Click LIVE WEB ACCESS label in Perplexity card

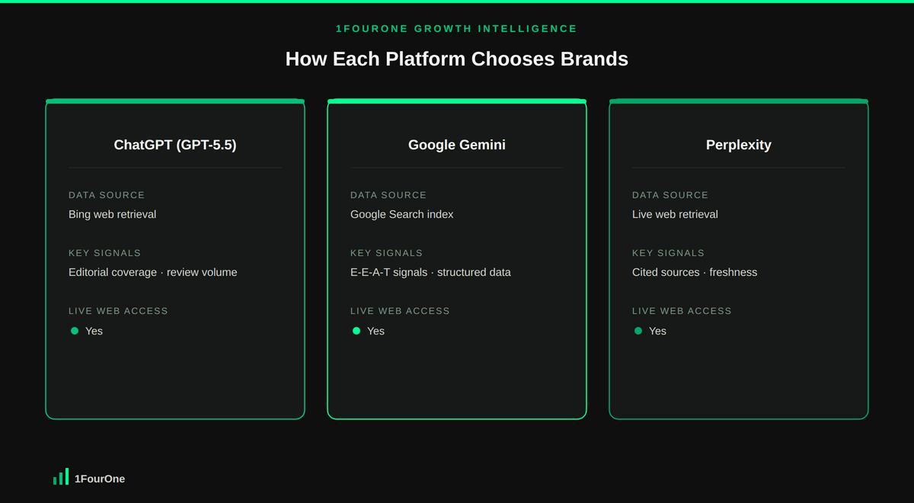pos(682,311)
